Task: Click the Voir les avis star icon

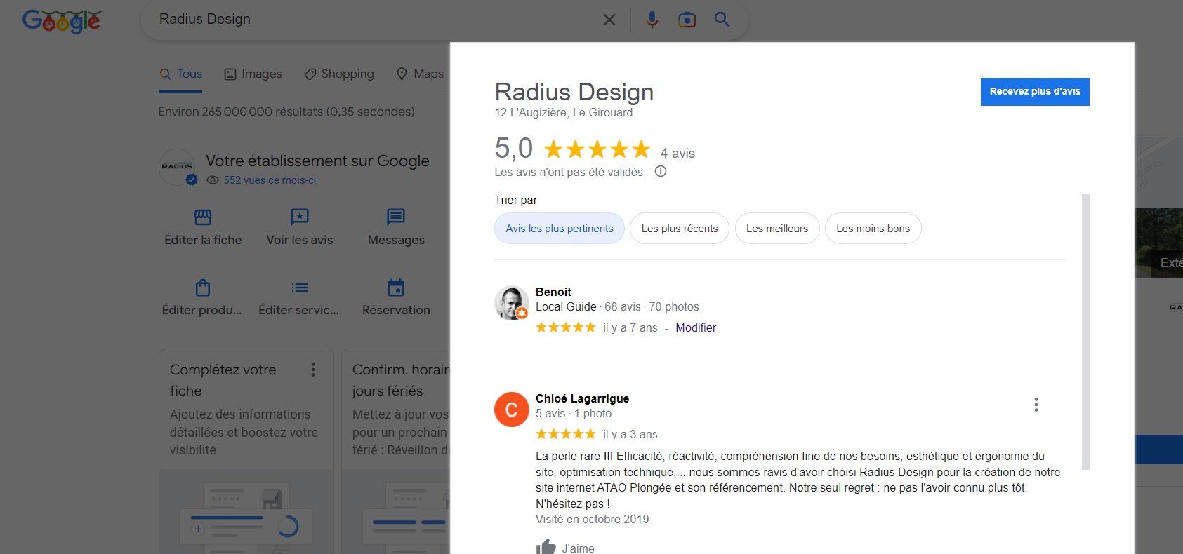Action: tap(300, 217)
